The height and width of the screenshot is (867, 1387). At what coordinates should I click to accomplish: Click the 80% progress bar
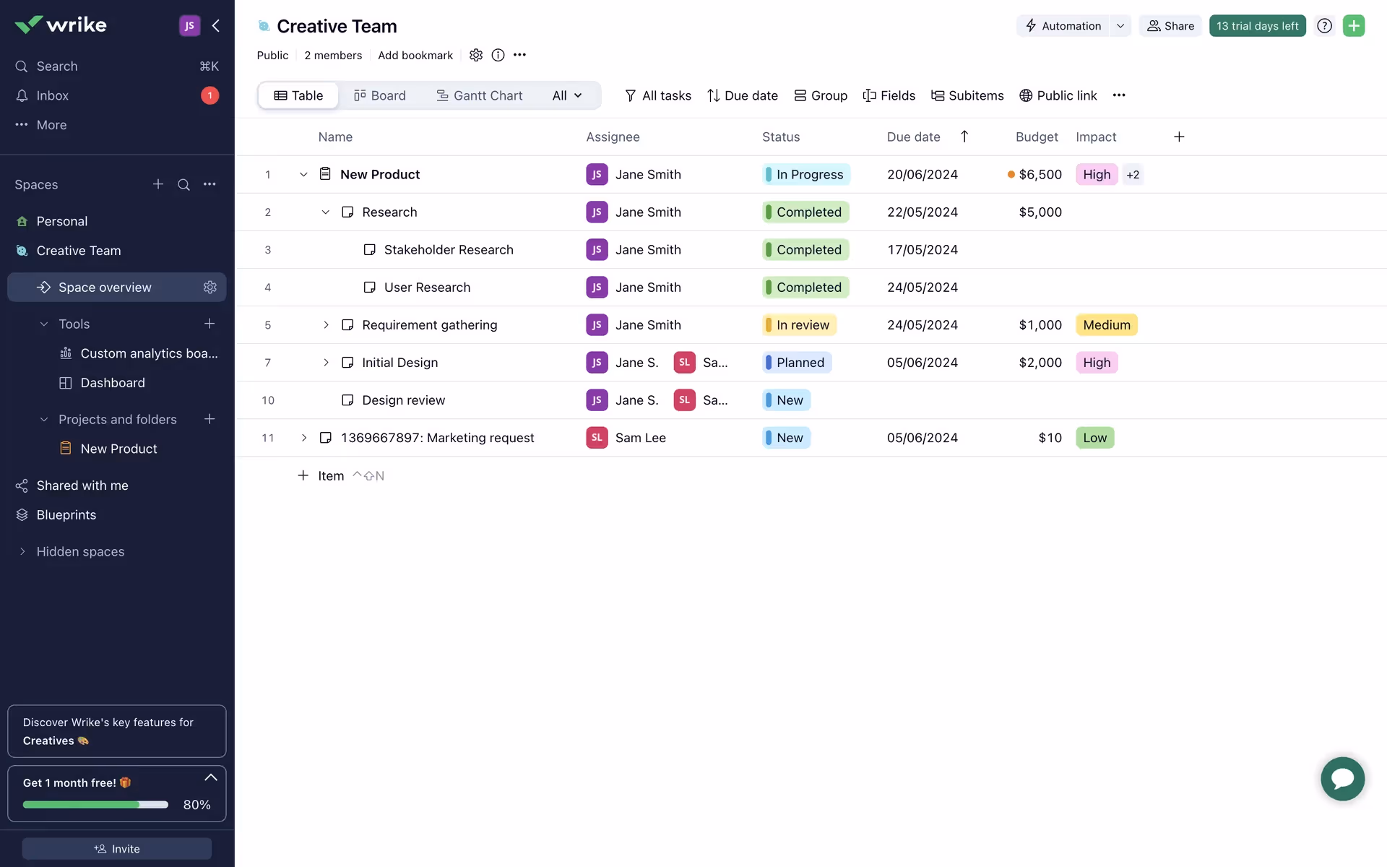[95, 804]
